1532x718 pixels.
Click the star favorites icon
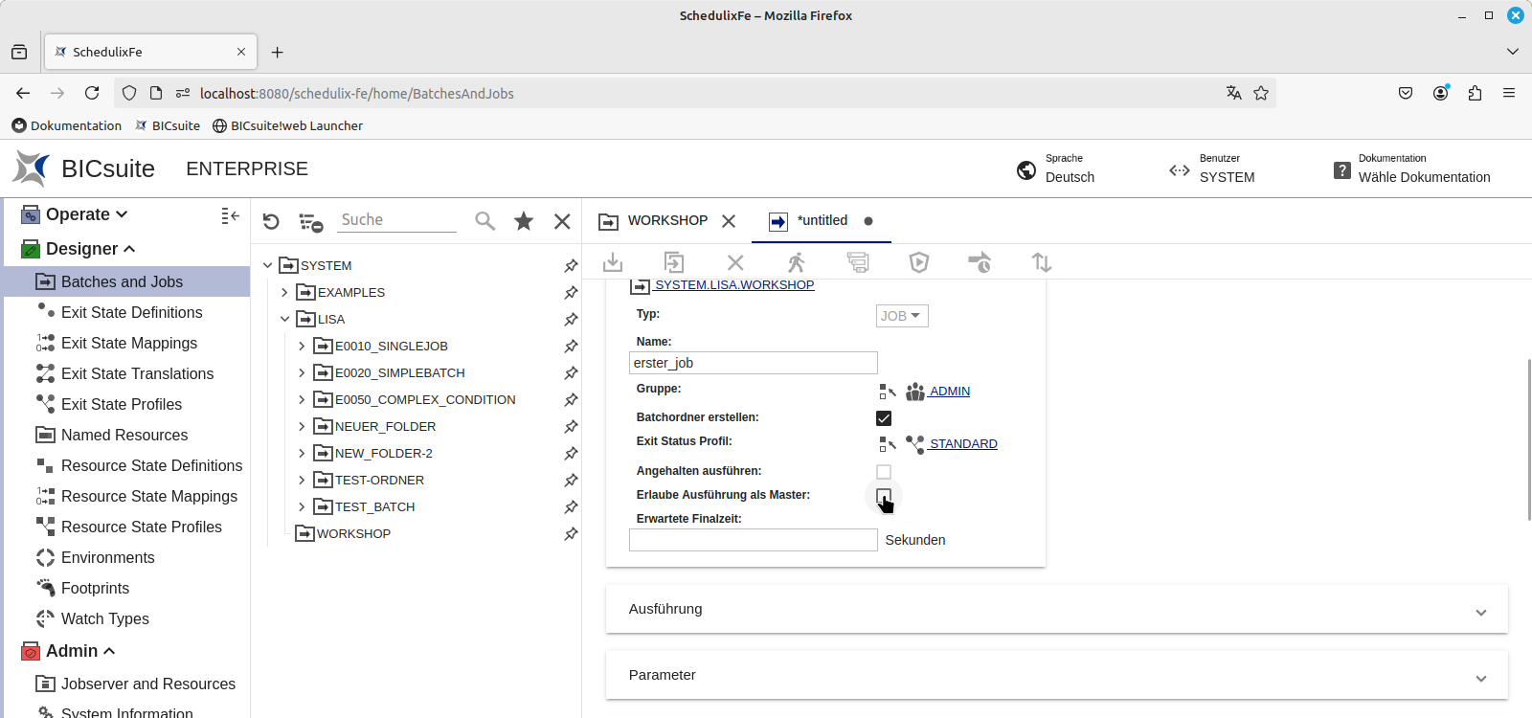coord(524,221)
